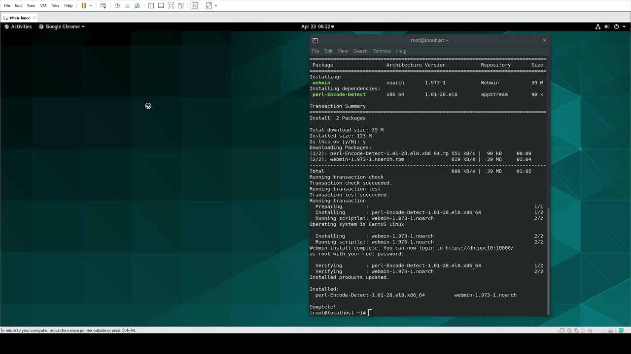Viewport: 631px width, 354px height.
Task: Click the network adapter icon in VMware status bar
Action: [x=576, y=330]
